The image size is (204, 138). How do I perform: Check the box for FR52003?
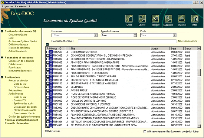[x=47, y=111]
